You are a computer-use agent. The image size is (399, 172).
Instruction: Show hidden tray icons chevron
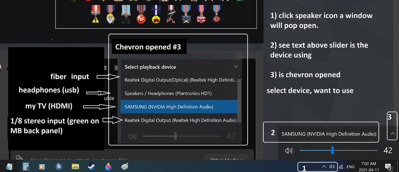(324, 166)
